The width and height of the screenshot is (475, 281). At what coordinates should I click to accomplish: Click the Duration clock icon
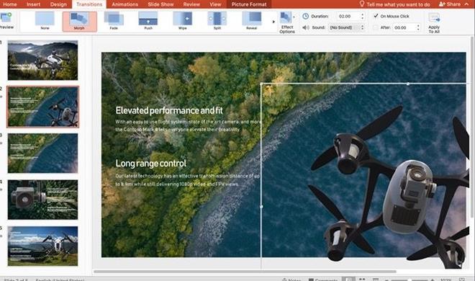(306, 17)
